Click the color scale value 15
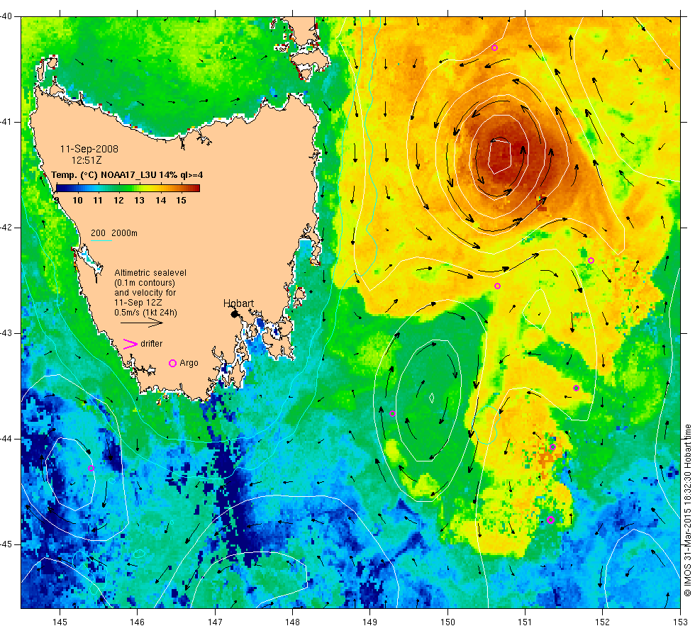 click(x=181, y=200)
